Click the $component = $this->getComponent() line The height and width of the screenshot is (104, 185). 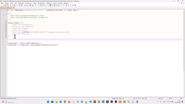[25, 43]
